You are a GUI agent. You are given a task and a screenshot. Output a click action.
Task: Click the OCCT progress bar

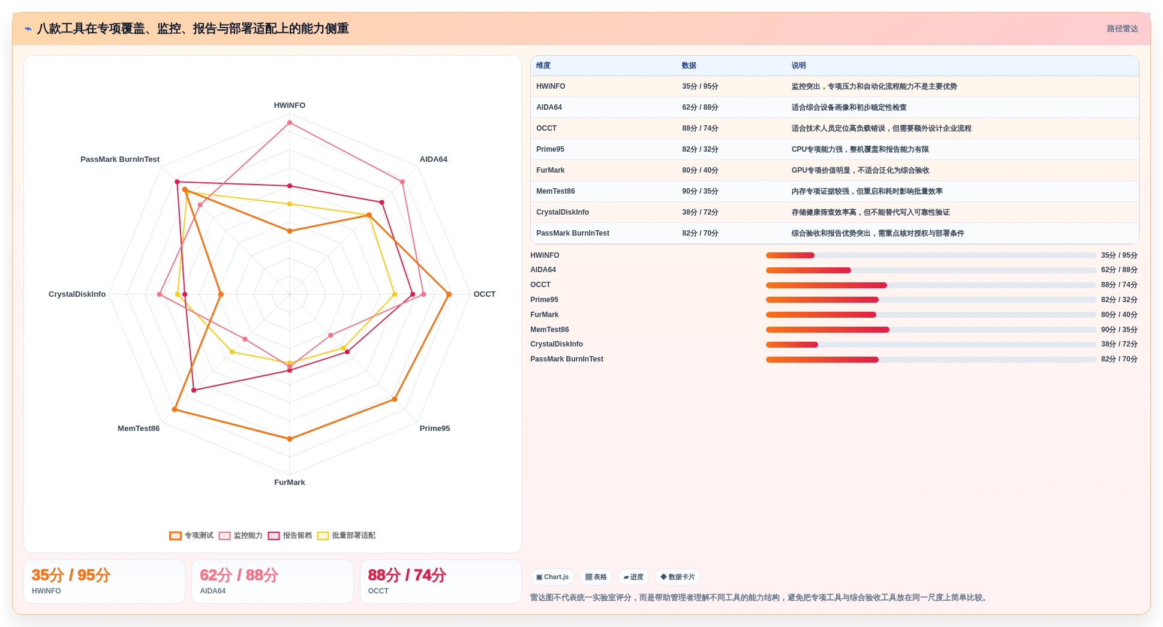[x=931, y=285]
